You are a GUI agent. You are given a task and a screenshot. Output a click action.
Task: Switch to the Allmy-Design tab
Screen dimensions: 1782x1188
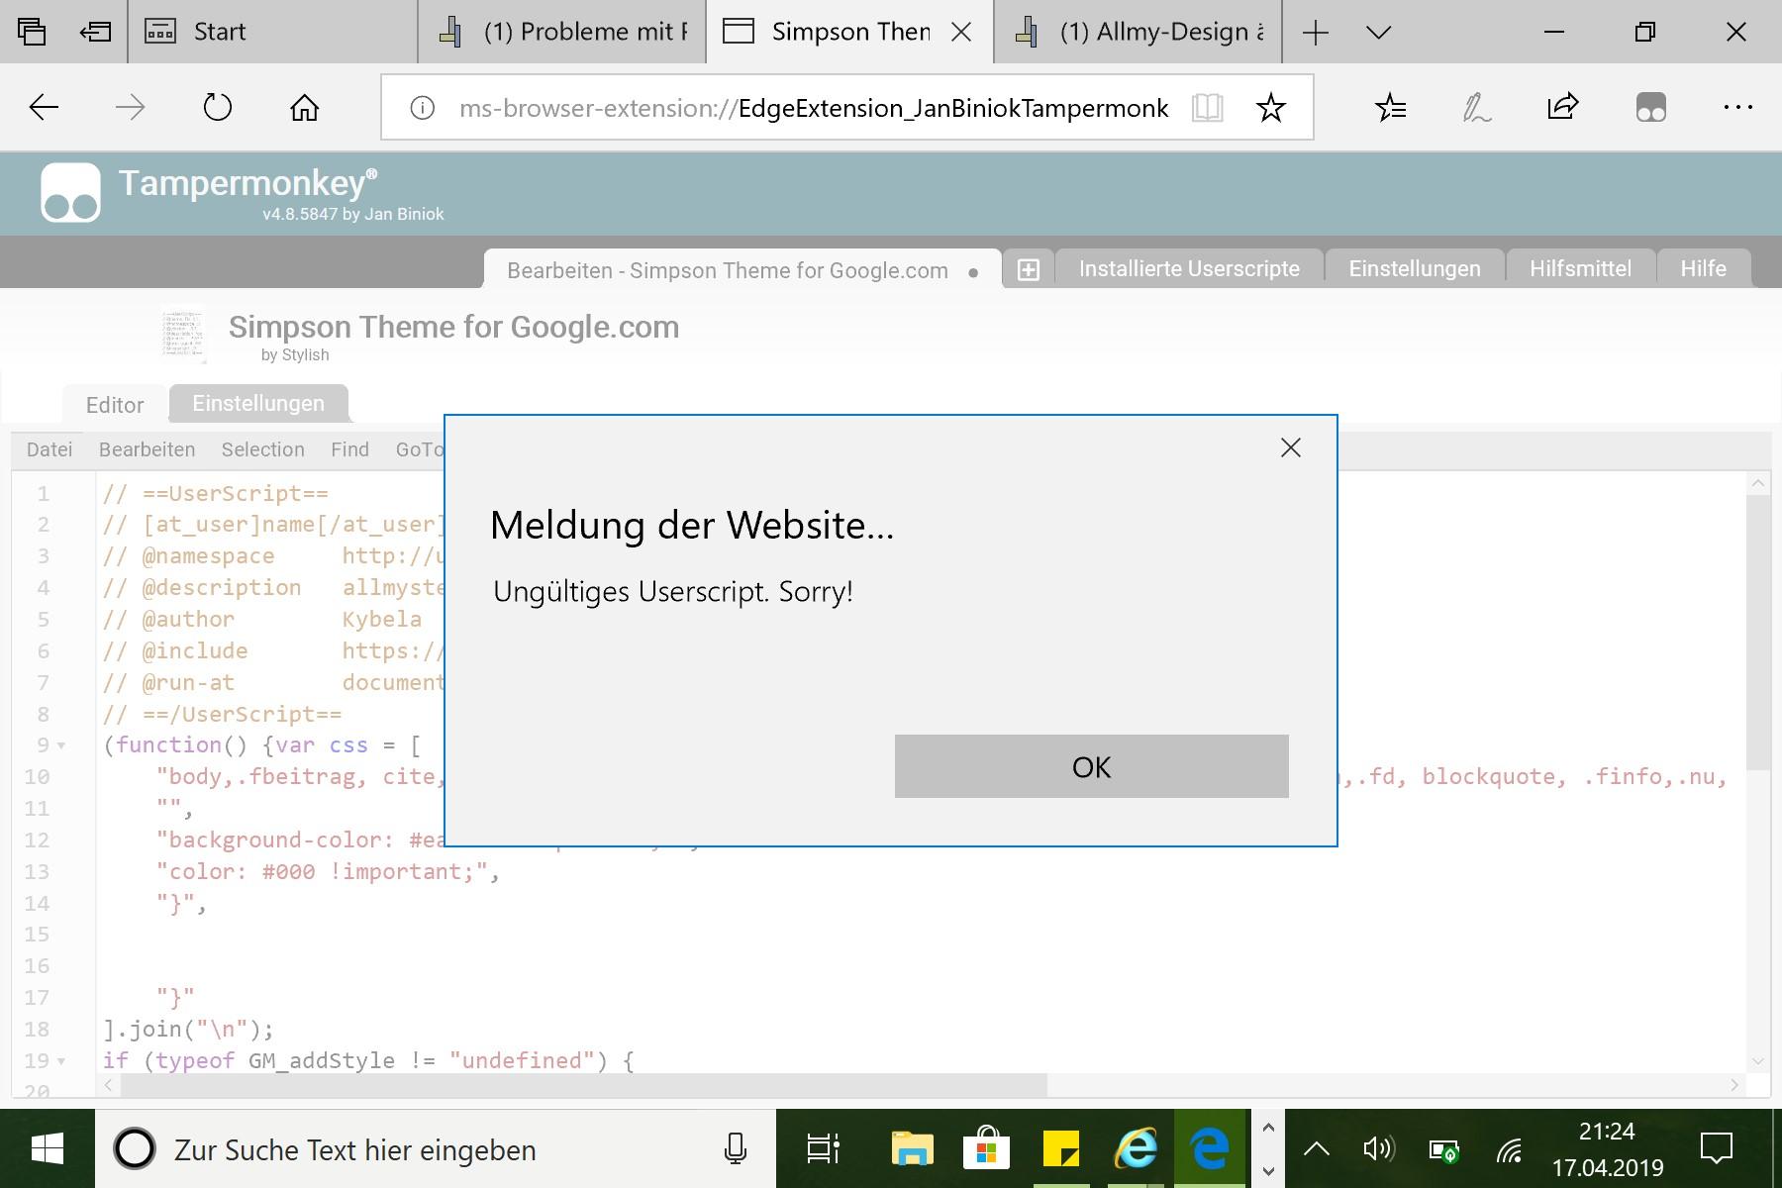pyautogui.click(x=1138, y=32)
